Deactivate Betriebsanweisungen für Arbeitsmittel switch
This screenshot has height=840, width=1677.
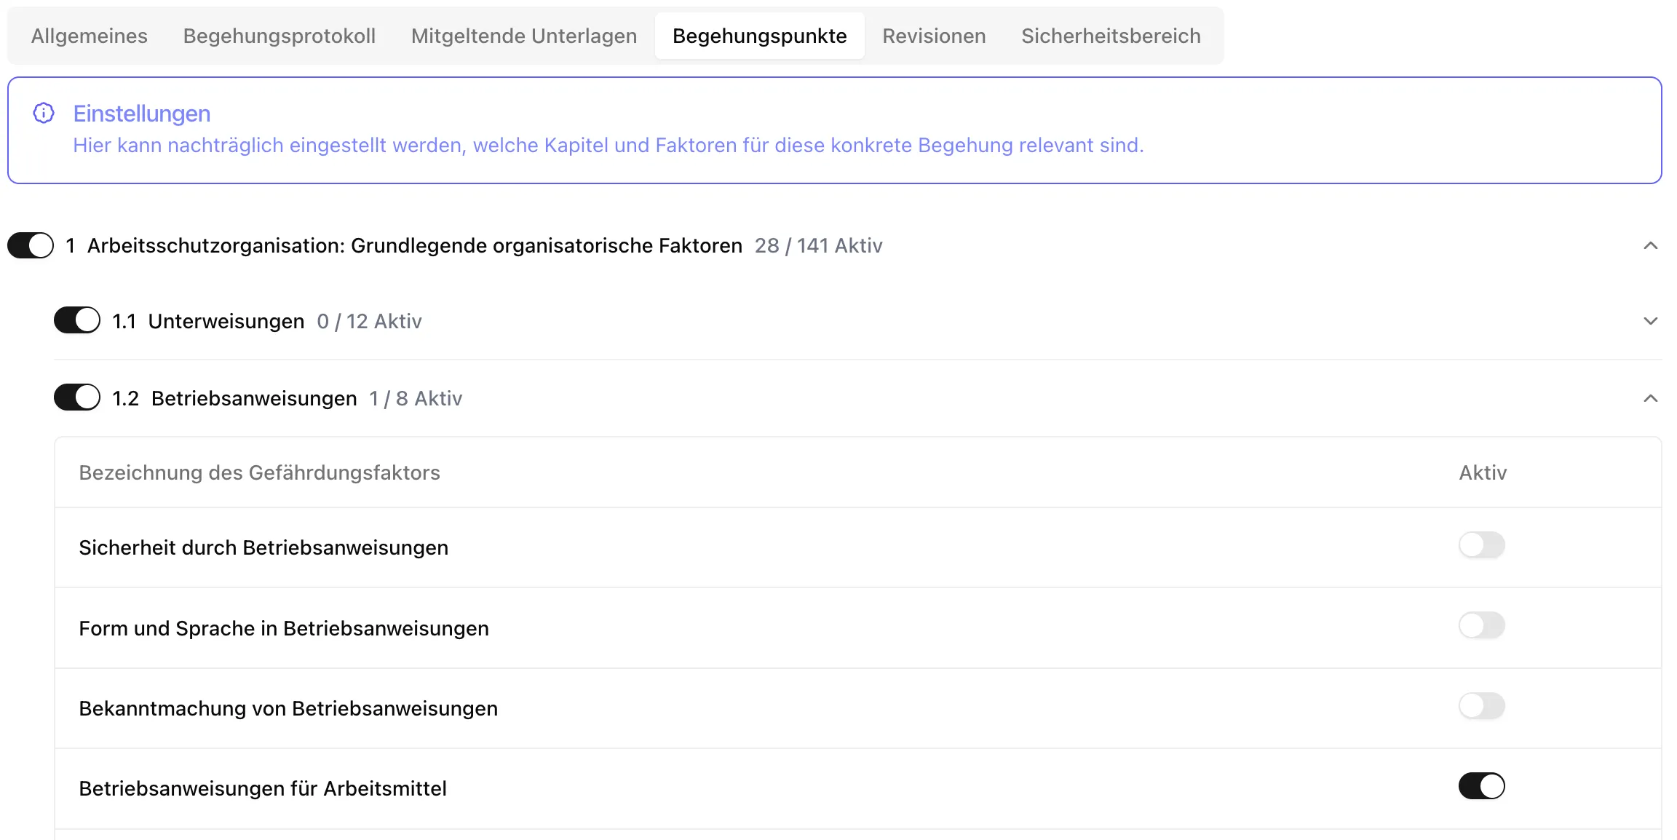point(1481,786)
